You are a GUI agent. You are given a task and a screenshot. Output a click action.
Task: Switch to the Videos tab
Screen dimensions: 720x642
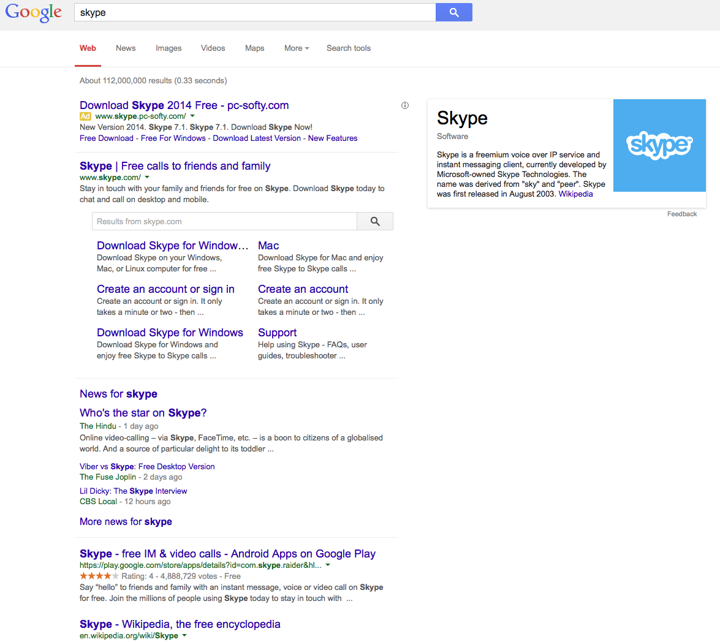[213, 48]
